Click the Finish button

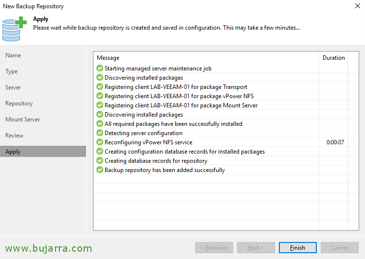(x=298, y=248)
